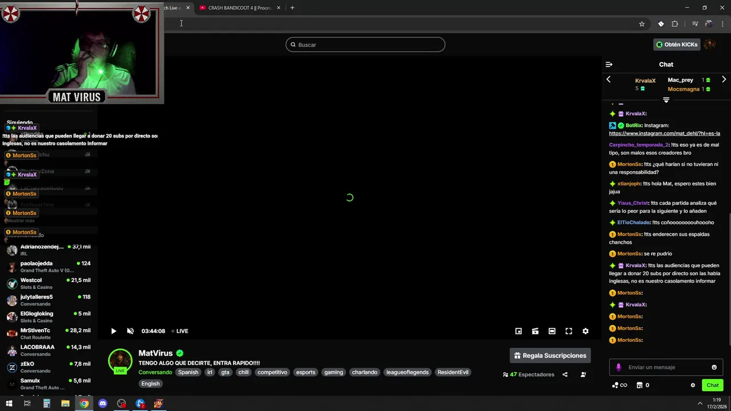This screenshot has width=731, height=411.
Task: Select the irl tag
Action: click(210, 372)
